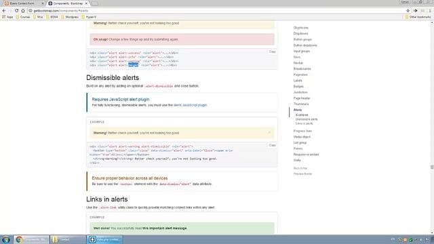434x244 pixels.
Task: Open the BOMA bookmarks folder
Action: coord(52,17)
